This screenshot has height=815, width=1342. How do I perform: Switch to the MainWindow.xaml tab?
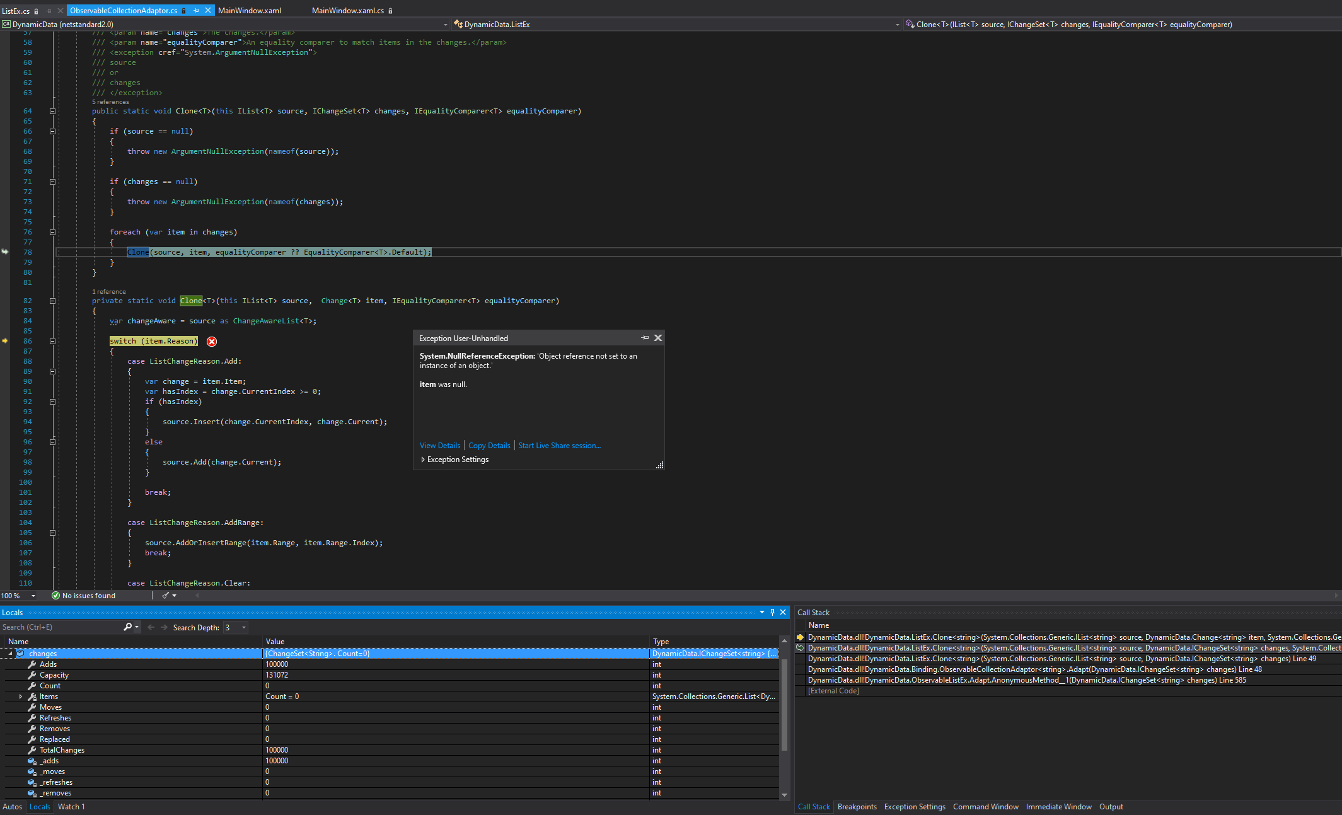pyautogui.click(x=250, y=11)
